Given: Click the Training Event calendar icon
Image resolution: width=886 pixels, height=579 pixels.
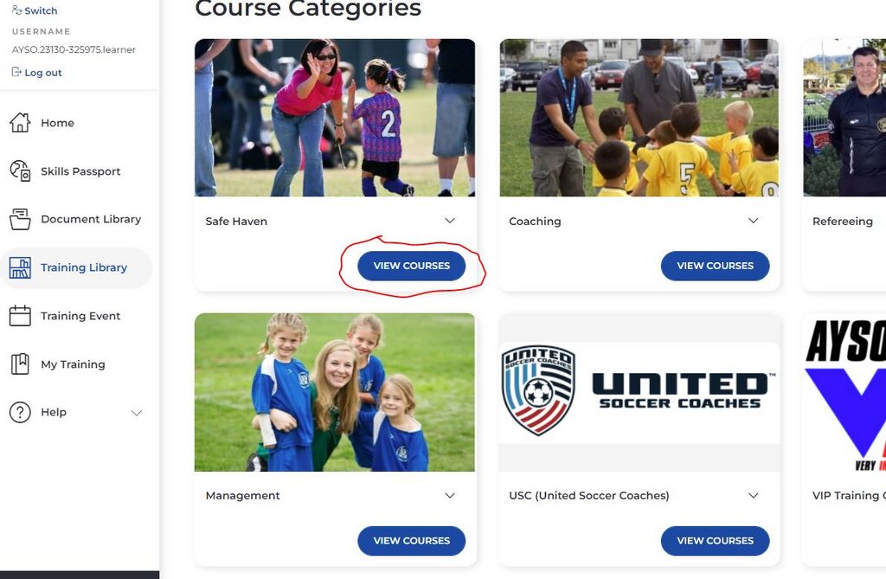Looking at the screenshot, I should [x=20, y=316].
